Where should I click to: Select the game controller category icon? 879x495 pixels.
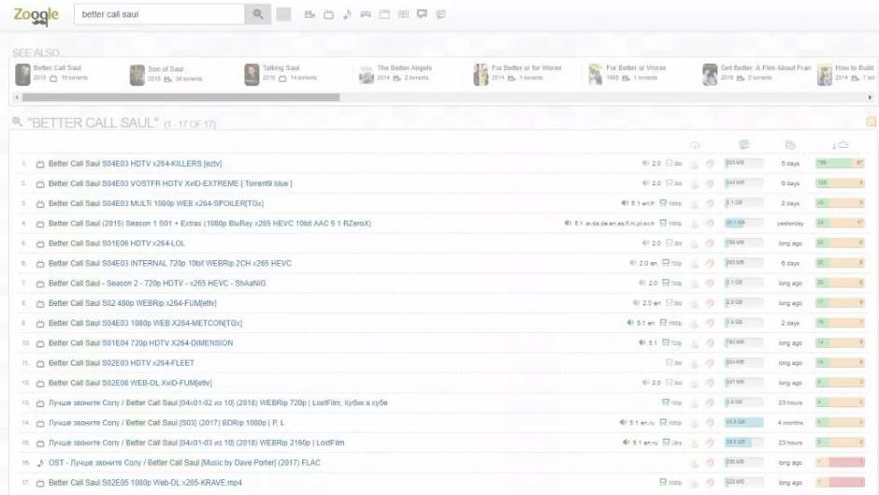pyautogui.click(x=366, y=15)
